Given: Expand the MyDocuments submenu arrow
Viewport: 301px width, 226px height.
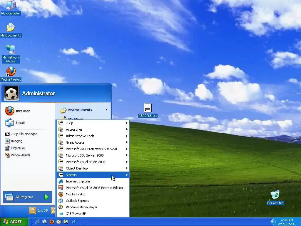Looking at the screenshot, I should [107, 110].
